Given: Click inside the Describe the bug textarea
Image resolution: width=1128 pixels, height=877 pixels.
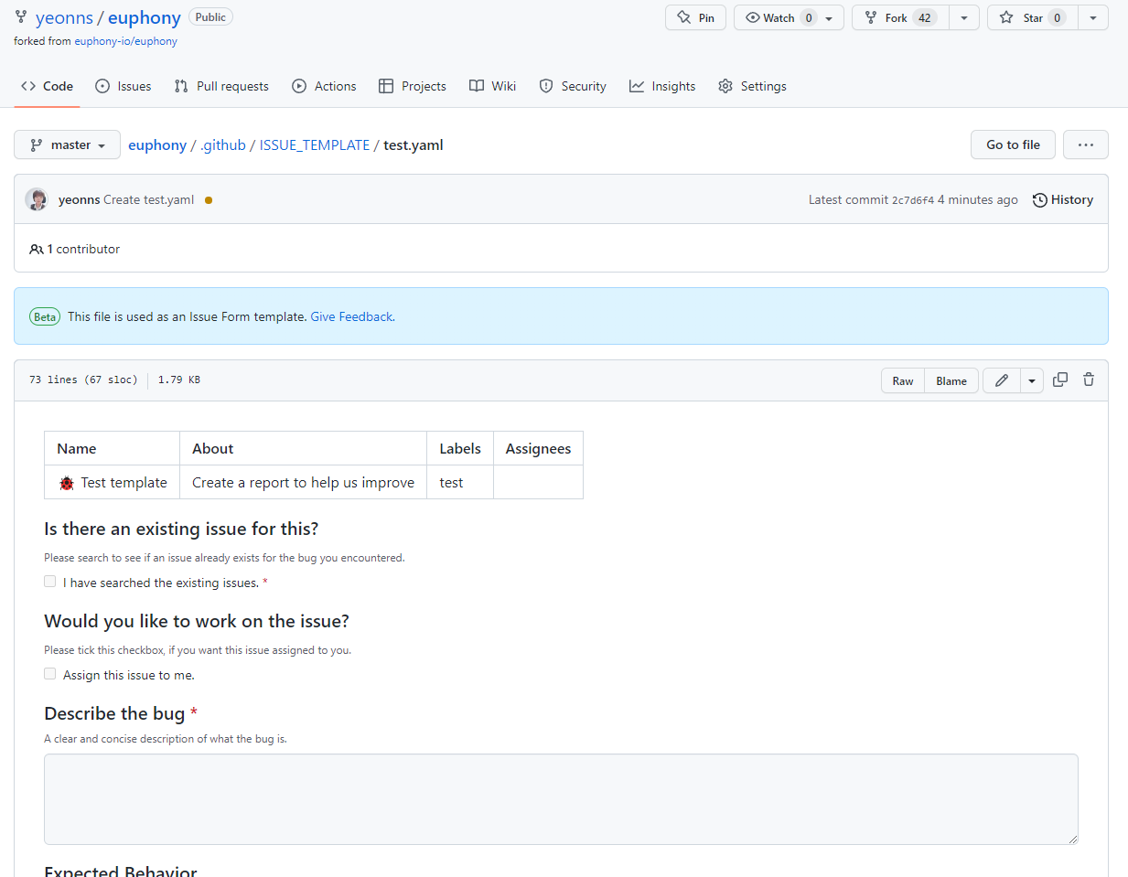Looking at the screenshot, I should tap(561, 799).
